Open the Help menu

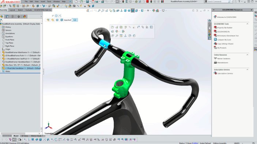coord(64,1)
